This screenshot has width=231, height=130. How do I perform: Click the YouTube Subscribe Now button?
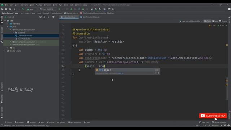(x=213, y=116)
